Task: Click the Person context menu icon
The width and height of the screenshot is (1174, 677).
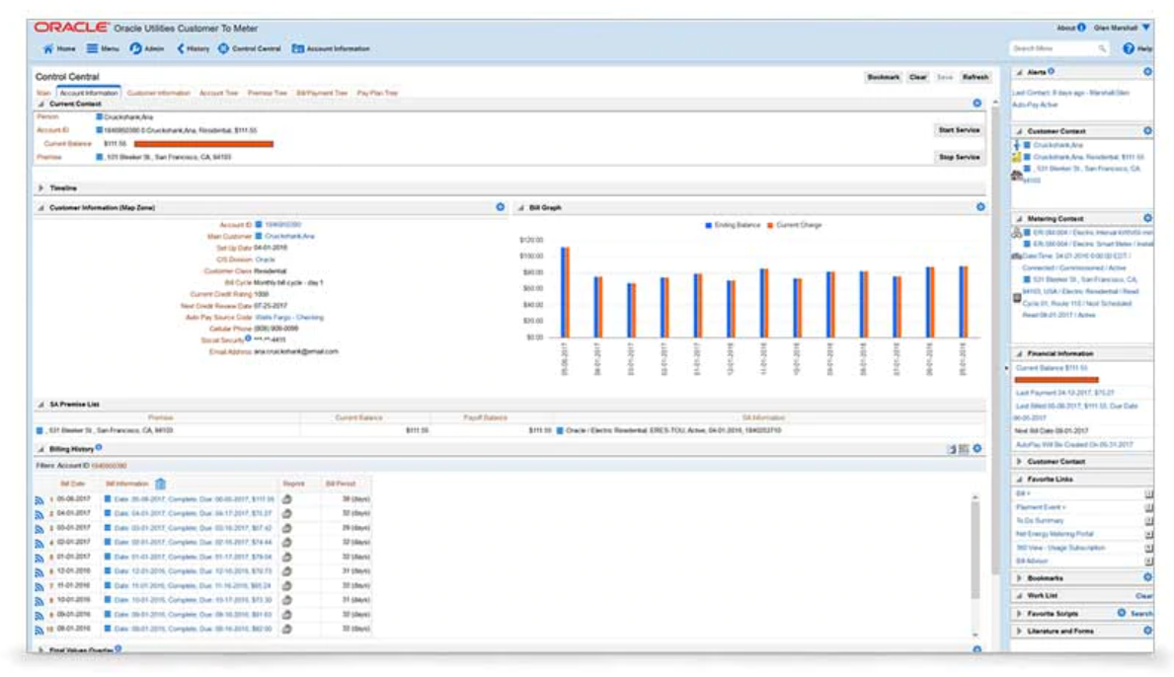Action: [99, 116]
